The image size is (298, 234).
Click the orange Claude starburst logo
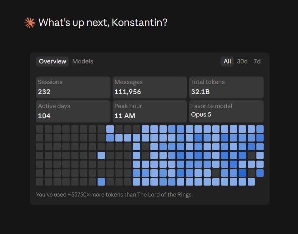pyautogui.click(x=30, y=23)
